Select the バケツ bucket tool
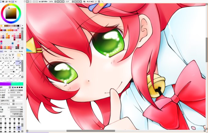Image resolution: width=208 pixels, height=133 pixels. [x=7, y=75]
